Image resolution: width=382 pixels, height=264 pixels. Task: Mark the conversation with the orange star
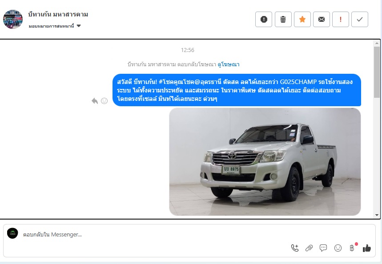302,20
